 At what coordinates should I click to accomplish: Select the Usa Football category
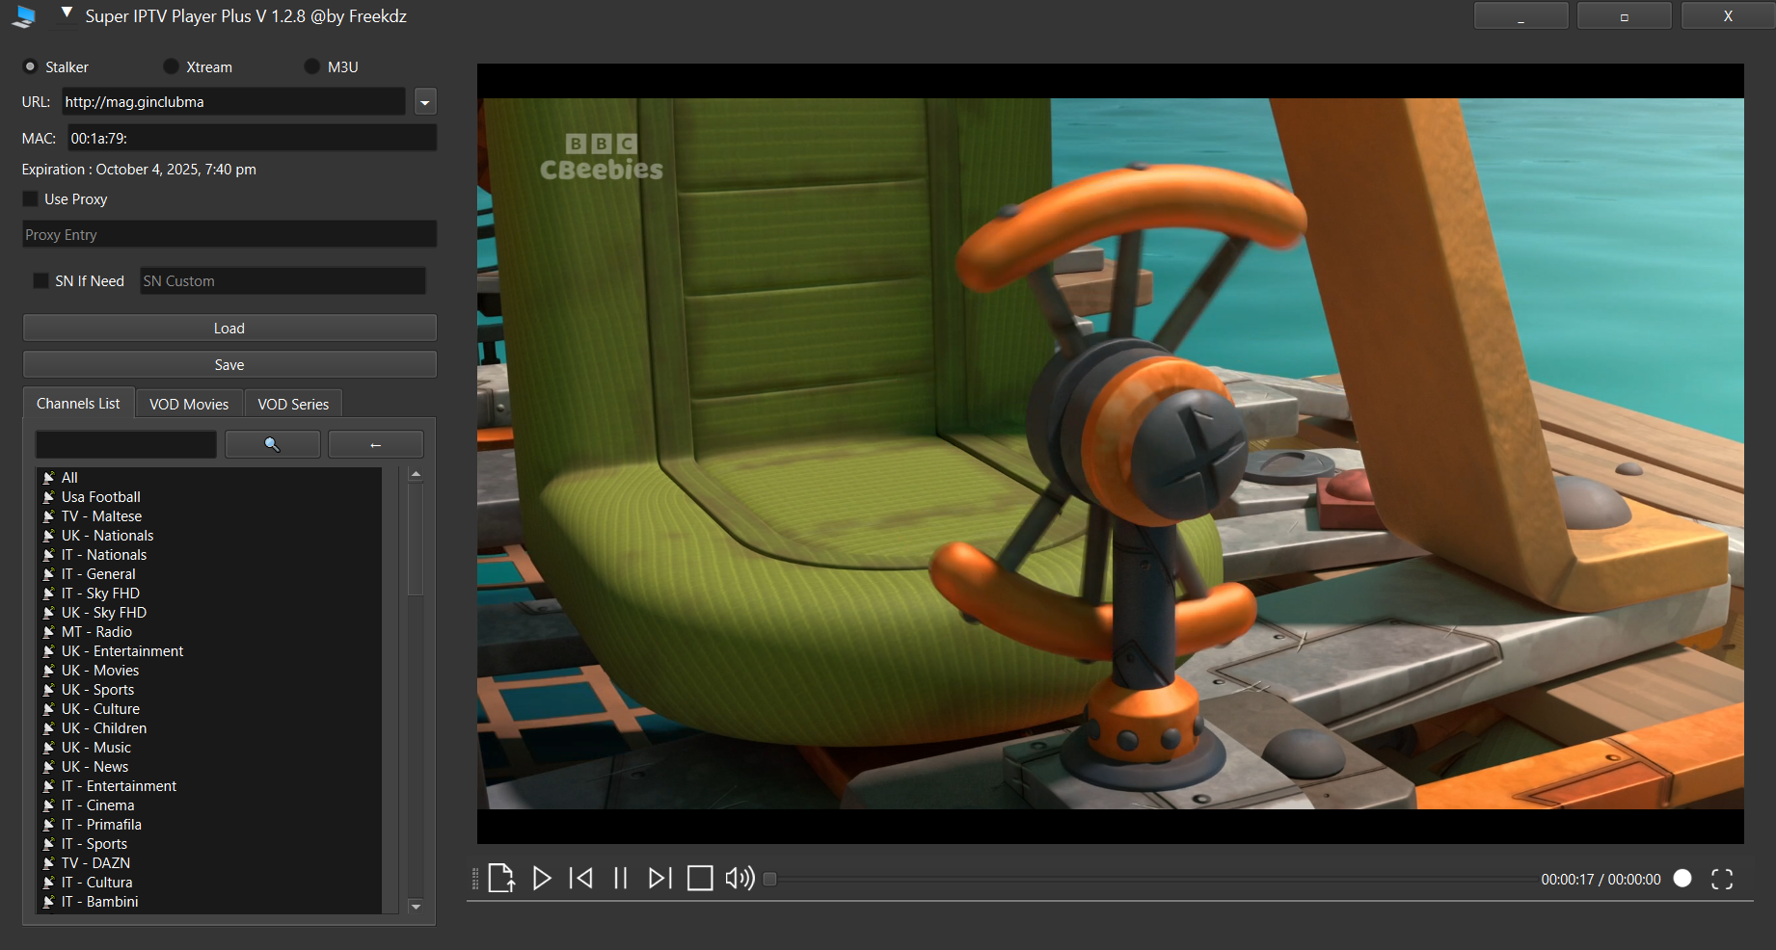[208, 496]
